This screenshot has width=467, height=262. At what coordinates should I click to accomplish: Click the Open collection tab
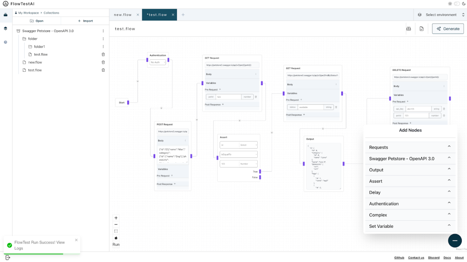click(x=37, y=21)
